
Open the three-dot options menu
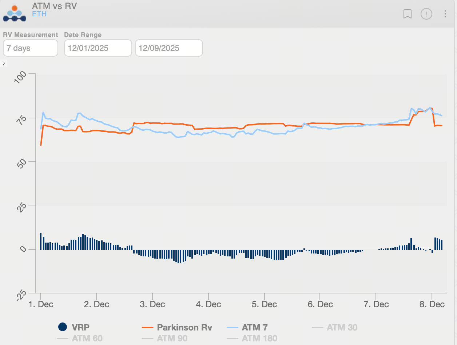pos(445,14)
